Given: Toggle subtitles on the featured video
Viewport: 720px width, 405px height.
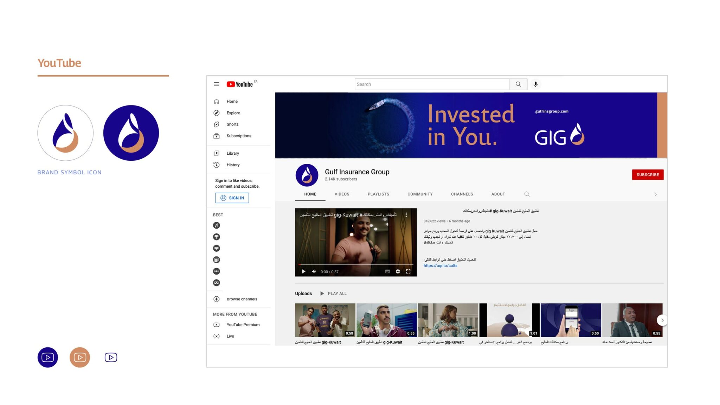Looking at the screenshot, I should point(387,271).
